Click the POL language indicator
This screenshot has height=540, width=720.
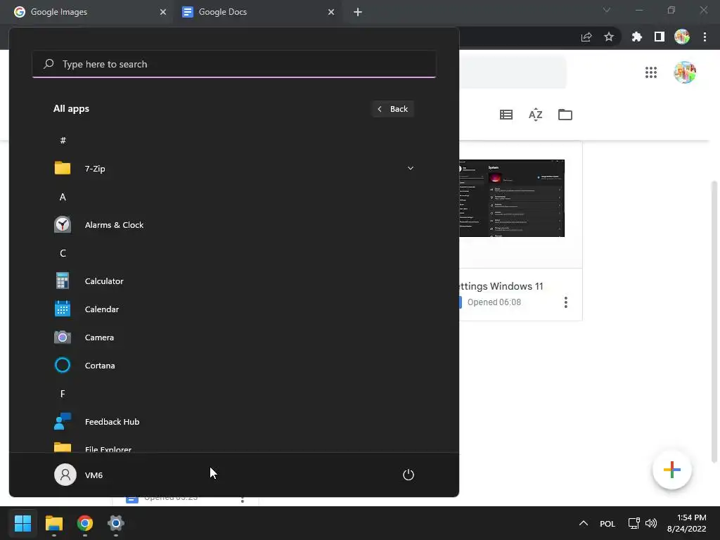pos(607,523)
